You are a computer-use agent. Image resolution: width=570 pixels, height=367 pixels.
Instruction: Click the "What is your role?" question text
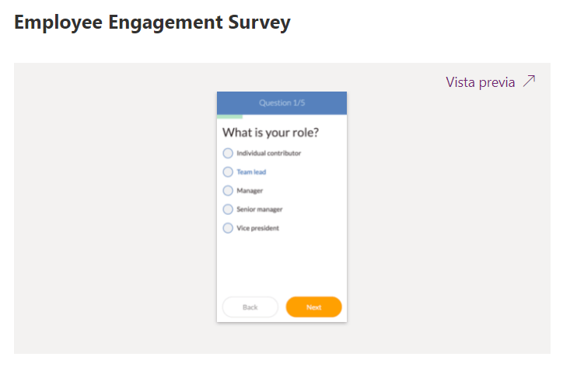pos(271,133)
